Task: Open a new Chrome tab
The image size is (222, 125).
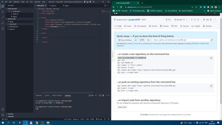Action: 142,3
